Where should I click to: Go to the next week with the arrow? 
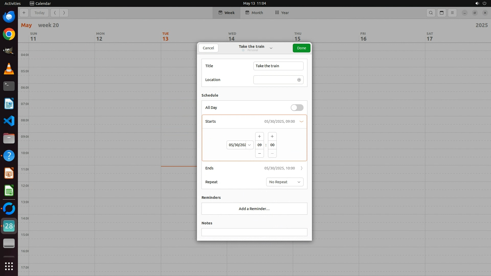click(64, 13)
